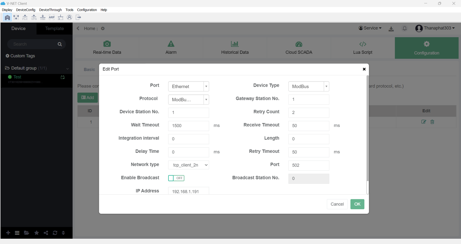Click the Wait Timeout input field
The image size is (461, 244).
pos(189,126)
